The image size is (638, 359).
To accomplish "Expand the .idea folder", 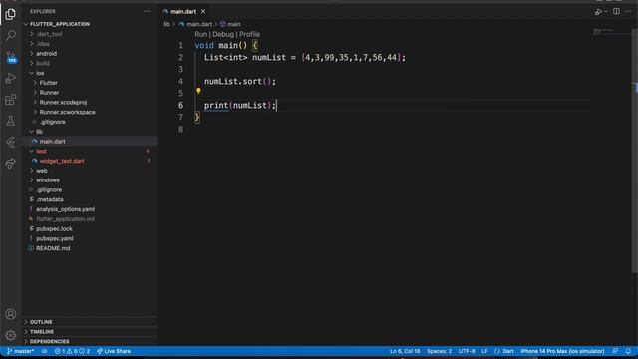I will [x=43, y=44].
